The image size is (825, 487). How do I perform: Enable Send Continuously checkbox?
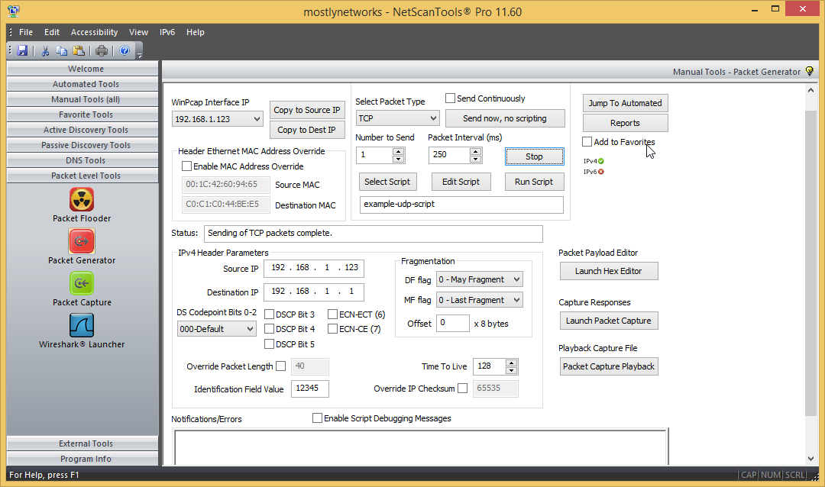click(x=451, y=98)
